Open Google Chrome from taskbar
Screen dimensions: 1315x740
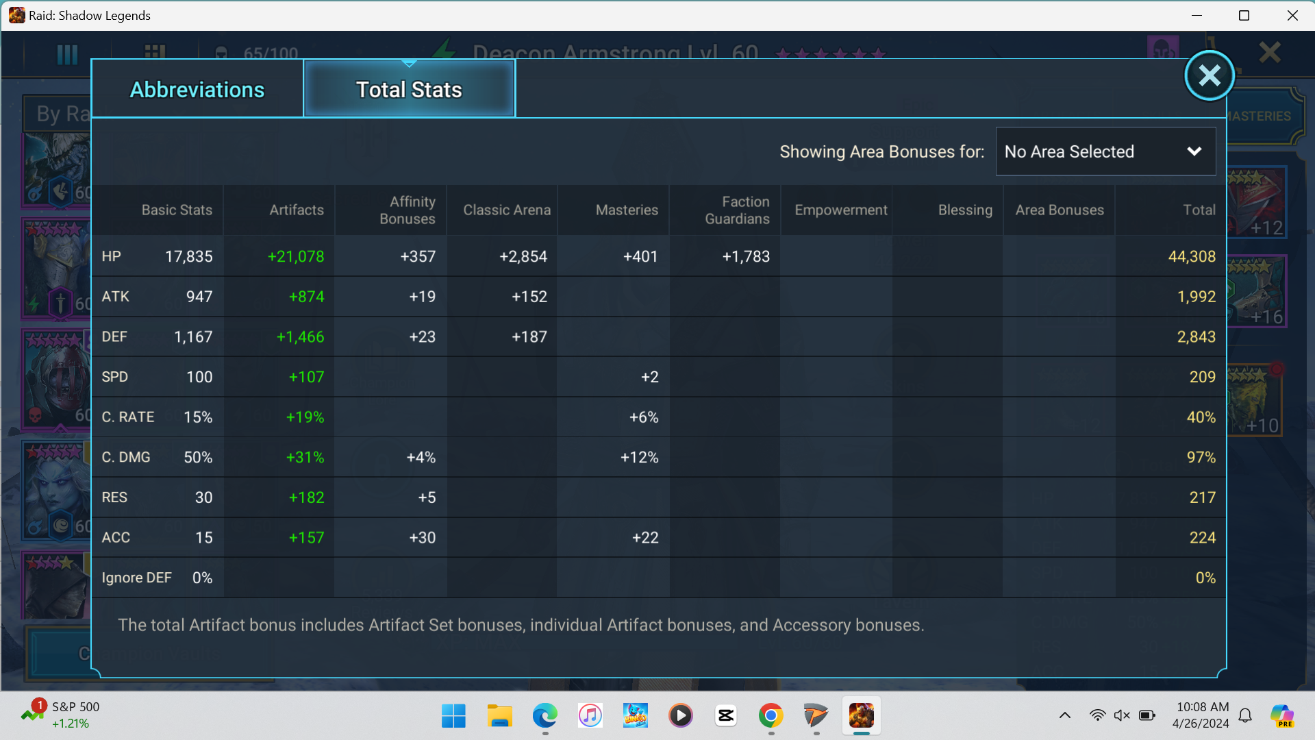click(x=771, y=716)
